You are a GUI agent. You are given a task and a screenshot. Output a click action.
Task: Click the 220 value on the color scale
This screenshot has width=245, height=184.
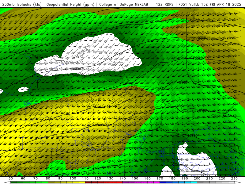pos(222,178)
